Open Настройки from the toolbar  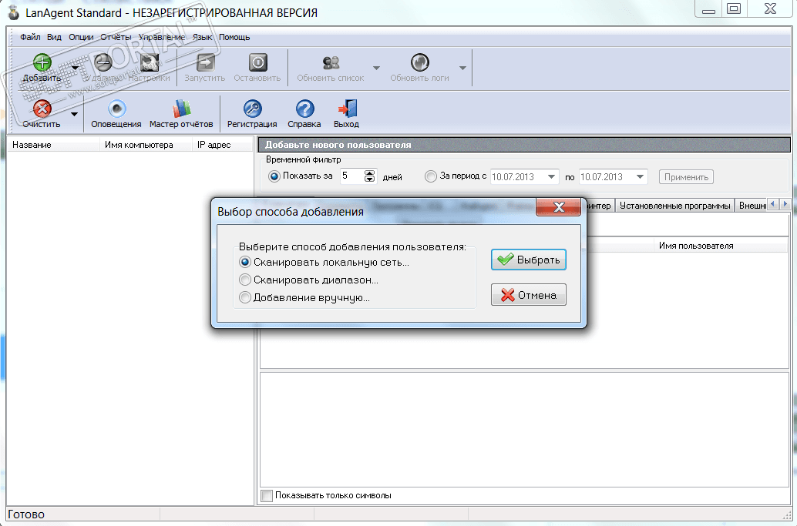(150, 63)
